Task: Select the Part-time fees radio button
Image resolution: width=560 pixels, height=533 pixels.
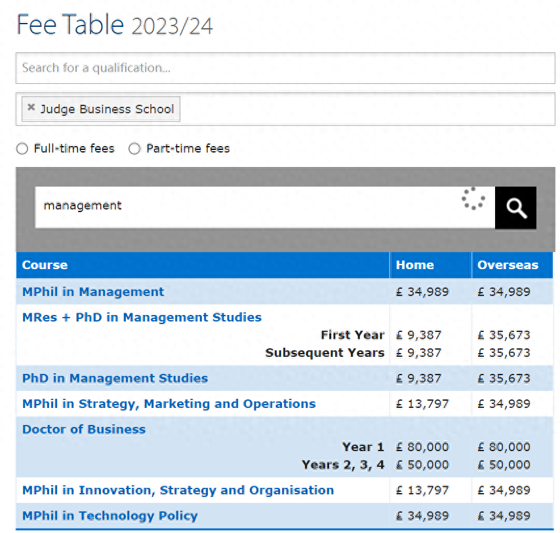Action: [134, 149]
